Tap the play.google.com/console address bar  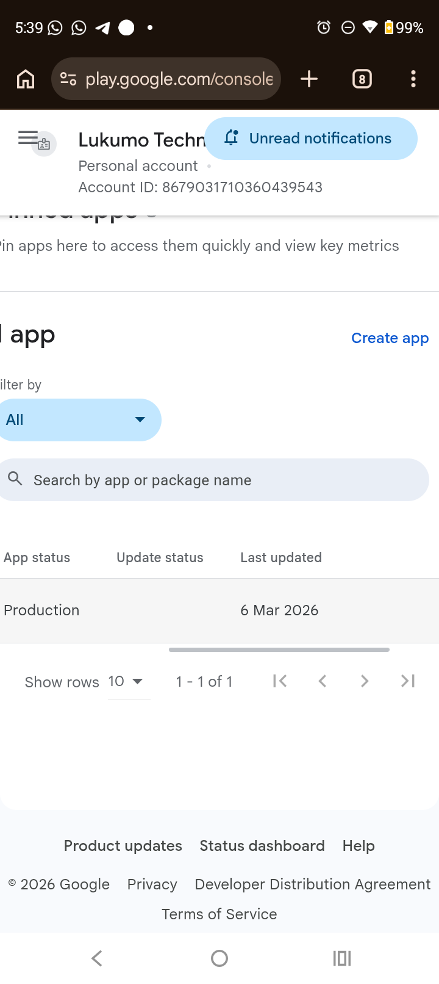point(166,79)
